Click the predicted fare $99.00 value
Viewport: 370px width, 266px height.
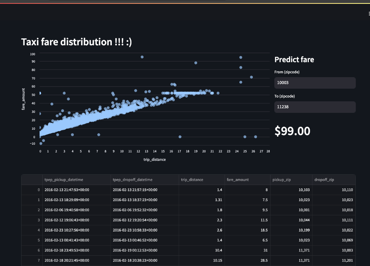[292, 131]
